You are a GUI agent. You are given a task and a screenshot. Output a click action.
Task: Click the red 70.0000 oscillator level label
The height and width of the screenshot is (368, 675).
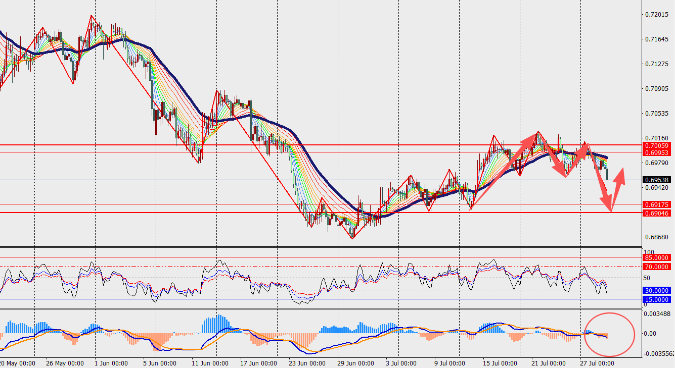click(x=657, y=267)
